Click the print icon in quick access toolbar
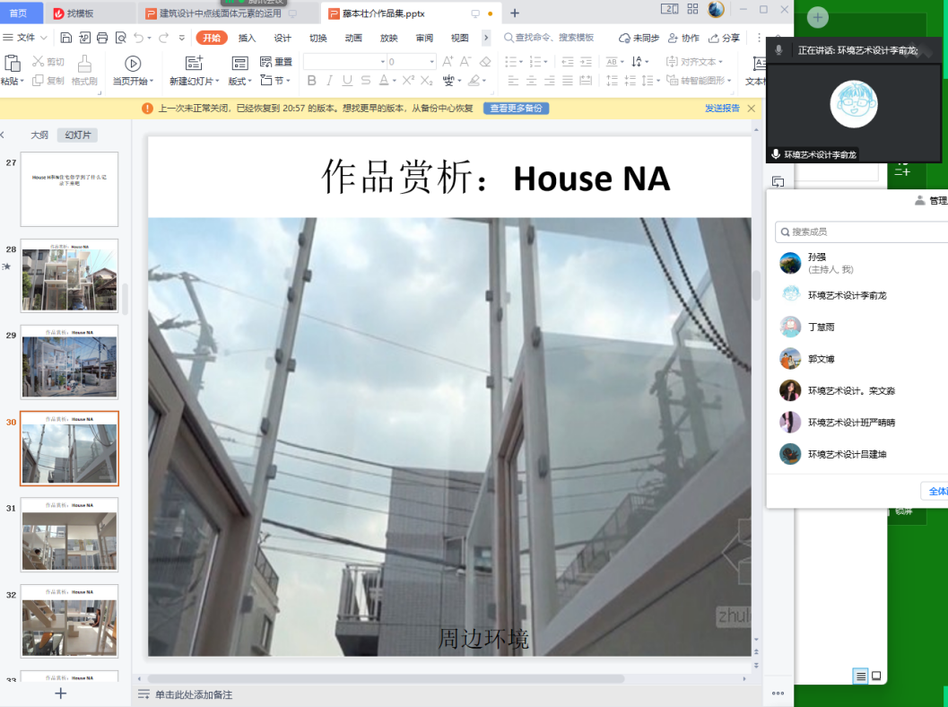This screenshot has height=707, width=948. [x=102, y=38]
